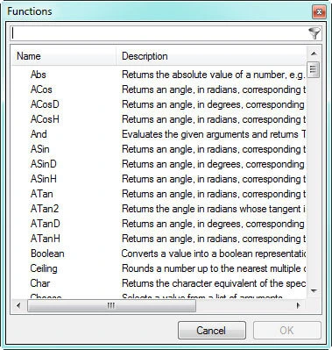Select the ACosD function

pos(45,104)
